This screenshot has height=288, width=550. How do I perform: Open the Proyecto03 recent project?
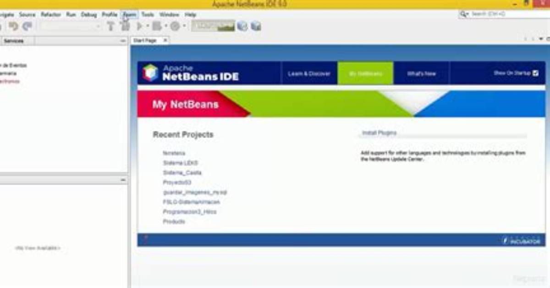(176, 183)
